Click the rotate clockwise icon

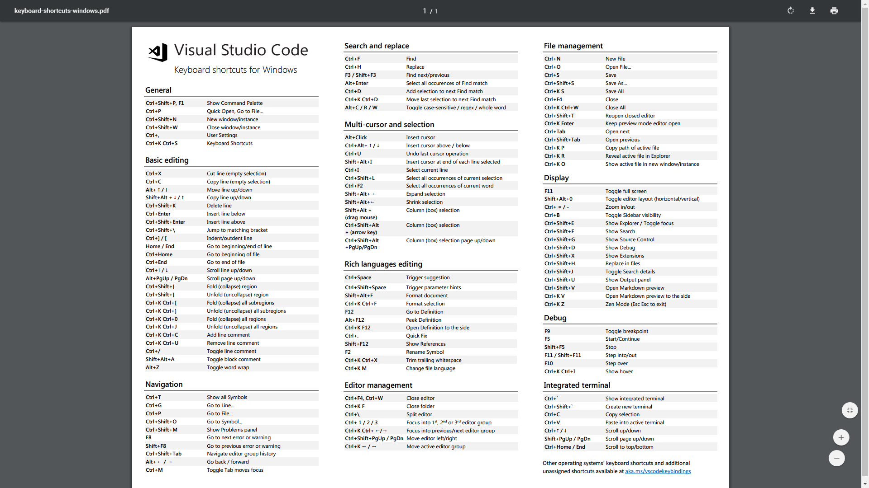[x=791, y=11]
